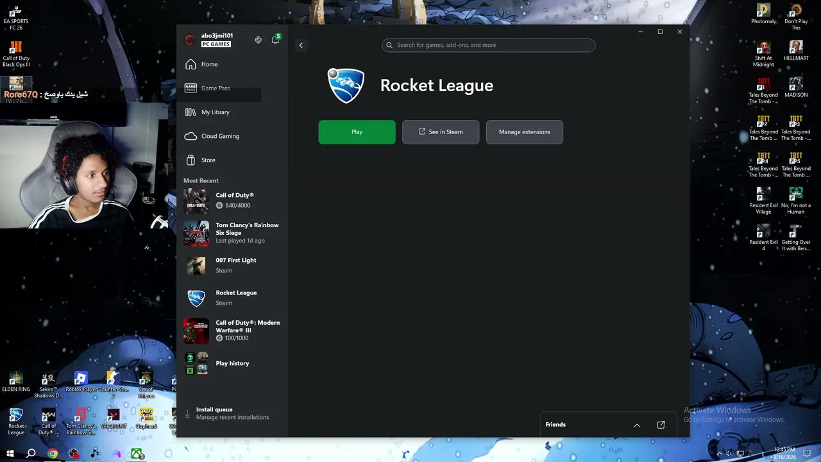This screenshot has height=462, width=821.
Task: Select Don't Play This desktop shortcut
Action: [x=796, y=18]
